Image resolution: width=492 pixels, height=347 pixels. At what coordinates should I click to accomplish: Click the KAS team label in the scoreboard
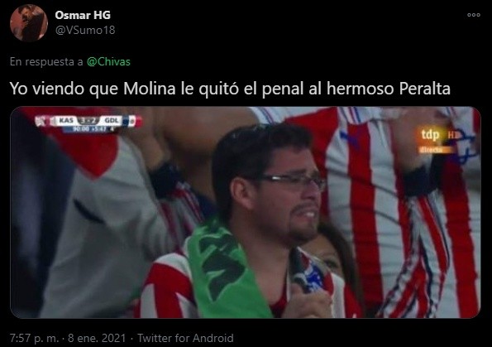[66, 121]
